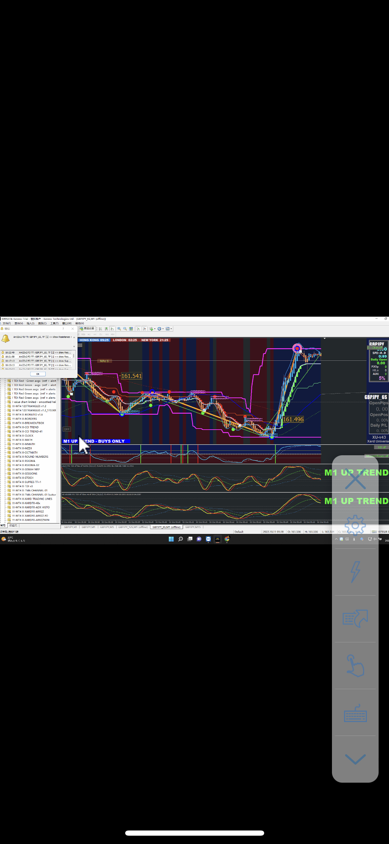Viewport: 389px width, 844px height.
Task: Click OK in the alert dialog
Action: point(38,374)
